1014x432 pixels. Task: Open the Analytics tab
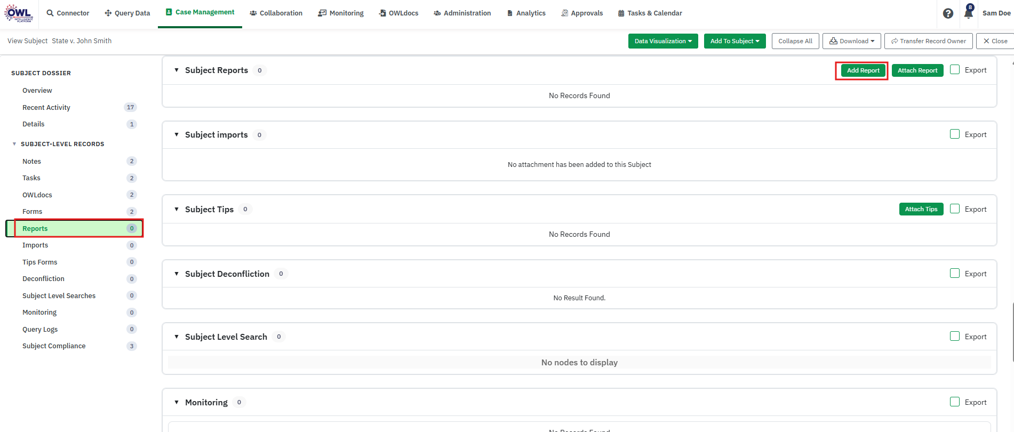tap(526, 13)
